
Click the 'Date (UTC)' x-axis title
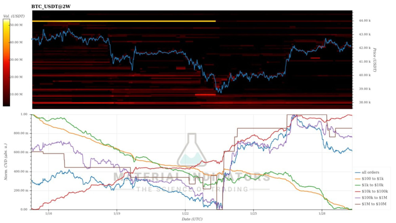(x=192, y=219)
